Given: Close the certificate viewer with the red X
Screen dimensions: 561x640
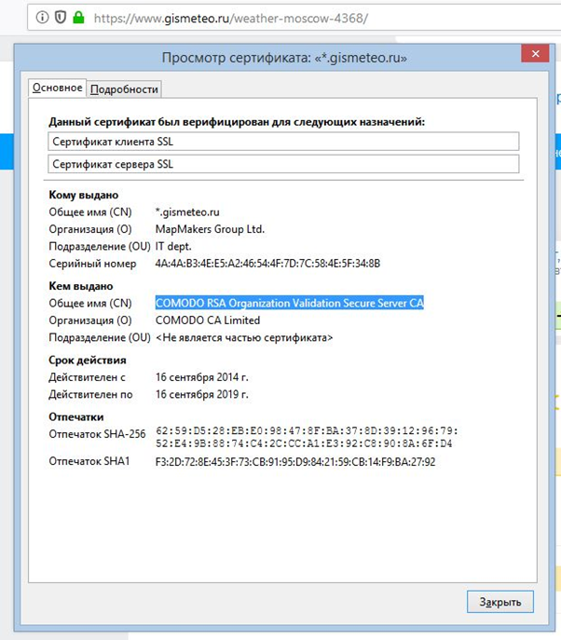Looking at the screenshot, I should click(535, 53).
